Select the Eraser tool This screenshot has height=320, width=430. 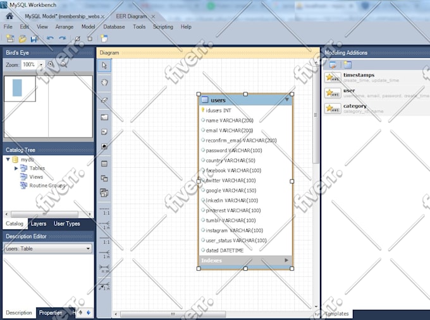pyautogui.click(x=104, y=100)
